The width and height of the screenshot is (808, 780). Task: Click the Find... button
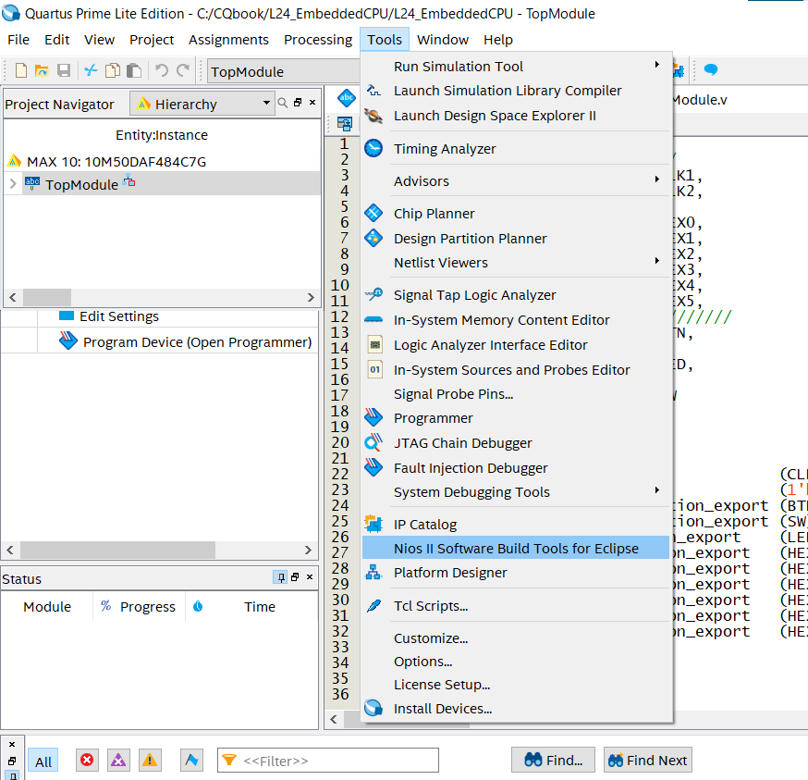point(553,760)
